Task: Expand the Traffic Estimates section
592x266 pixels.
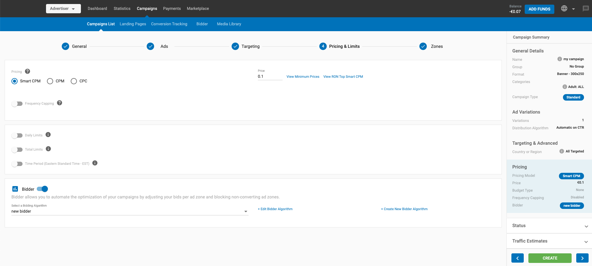Action: [549, 241]
